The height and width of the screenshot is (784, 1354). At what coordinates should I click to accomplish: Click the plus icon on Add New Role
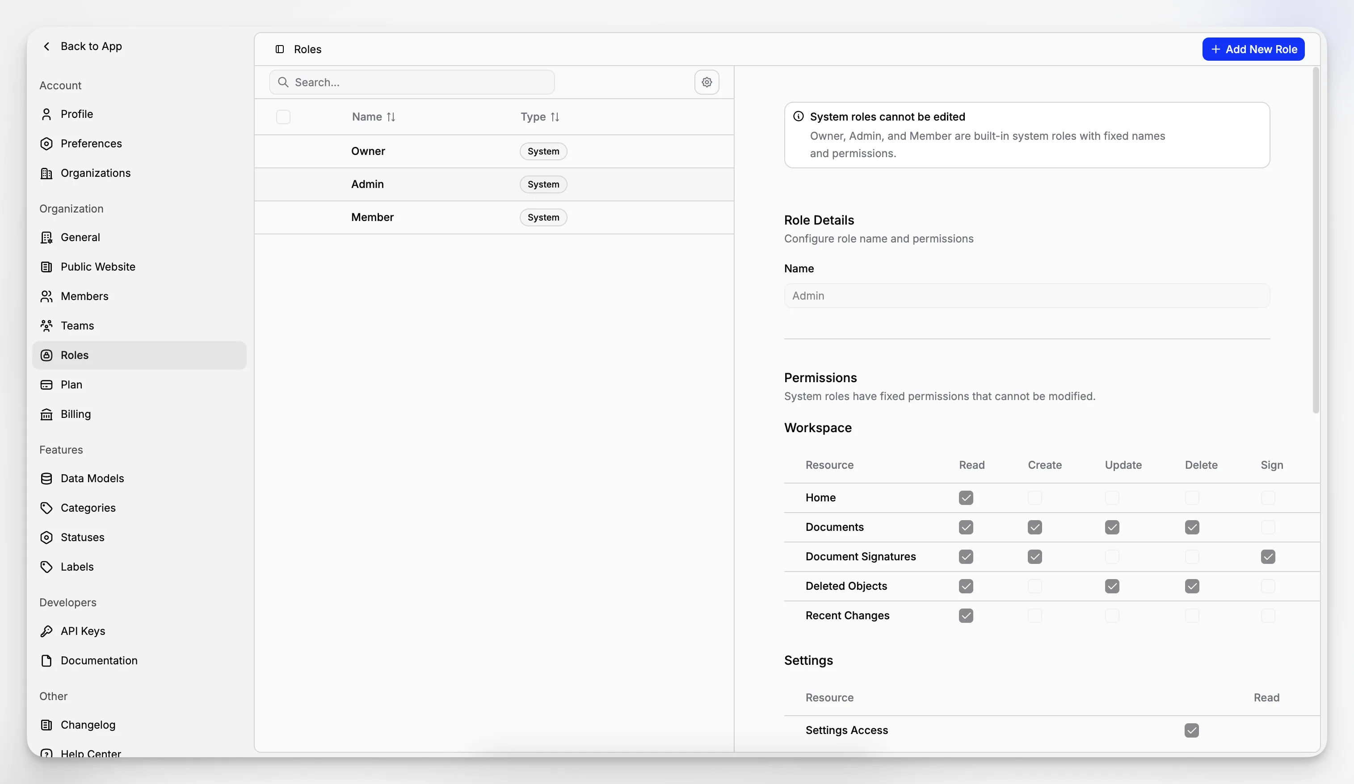pos(1215,50)
